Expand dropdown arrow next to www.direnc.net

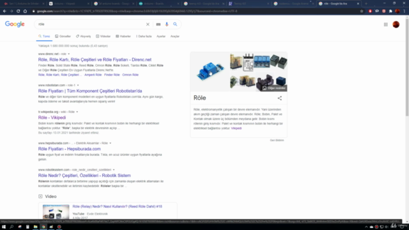click(69, 54)
